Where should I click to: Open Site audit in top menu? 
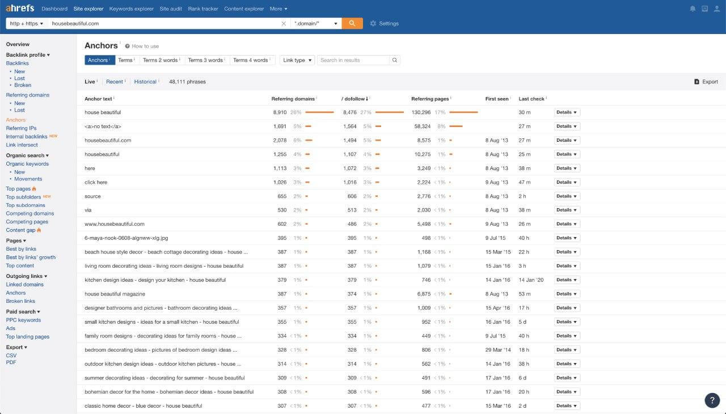point(170,9)
